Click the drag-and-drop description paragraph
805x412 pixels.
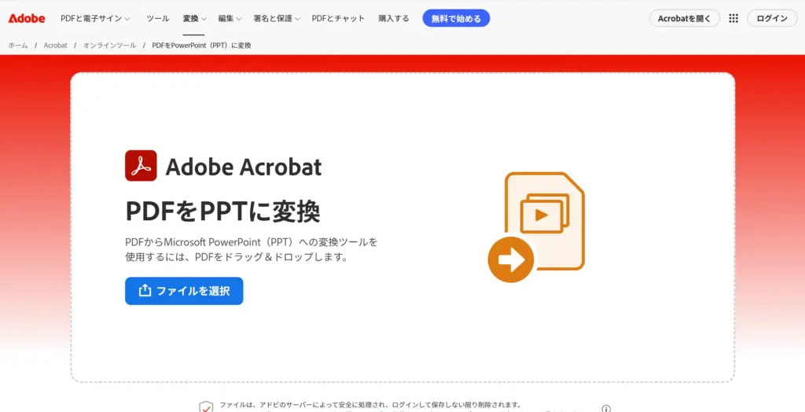pos(252,249)
